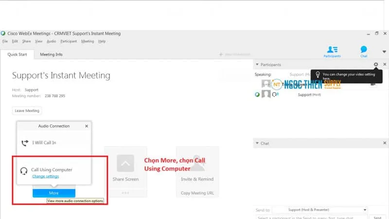
Task: Click the chat message input field
Action: (x=311, y=217)
